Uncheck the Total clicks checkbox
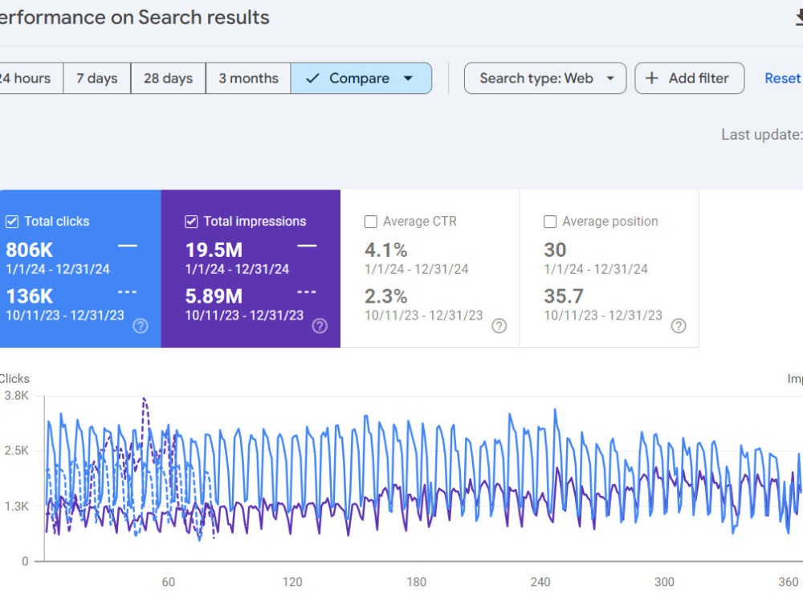803x603 pixels. click(12, 222)
